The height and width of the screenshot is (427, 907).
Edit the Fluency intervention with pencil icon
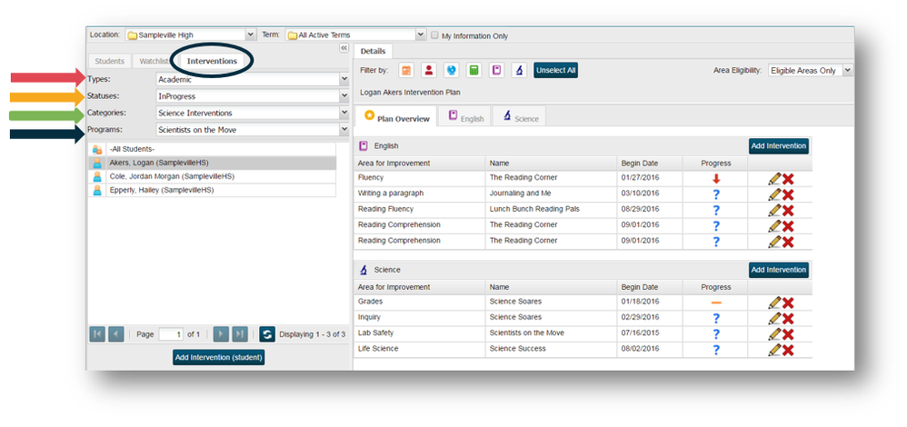pyautogui.click(x=774, y=179)
